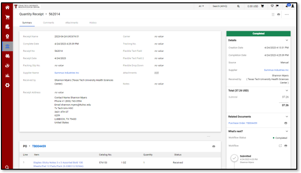This screenshot has width=301, height=173.
Task: Open the Sourcing globe sidebar icon
Action: pos(7,66)
